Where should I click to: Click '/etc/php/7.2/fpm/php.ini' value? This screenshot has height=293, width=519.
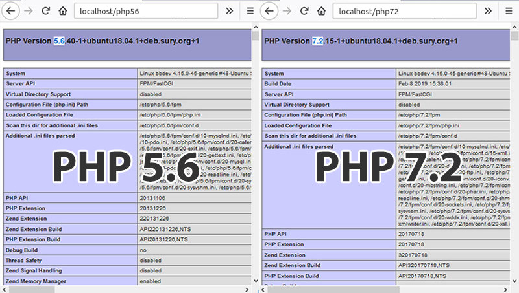(429, 125)
